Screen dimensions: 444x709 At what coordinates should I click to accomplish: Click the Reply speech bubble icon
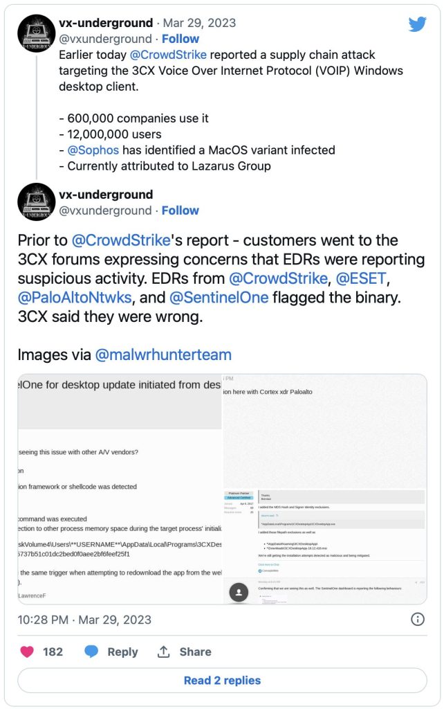click(x=92, y=652)
